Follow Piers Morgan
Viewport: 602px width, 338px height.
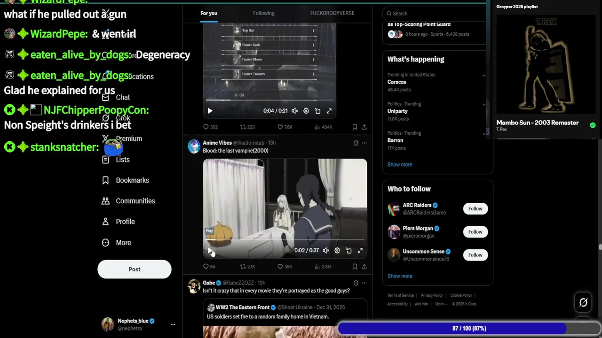tap(475, 232)
